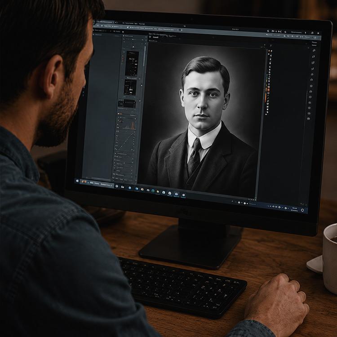337x337 pixels.
Task: Click the bottom circular icon in the right tool strip
Action: tap(308, 119)
